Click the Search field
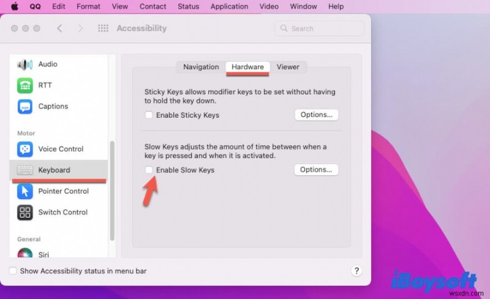The width and height of the screenshot is (490, 299). click(319, 28)
